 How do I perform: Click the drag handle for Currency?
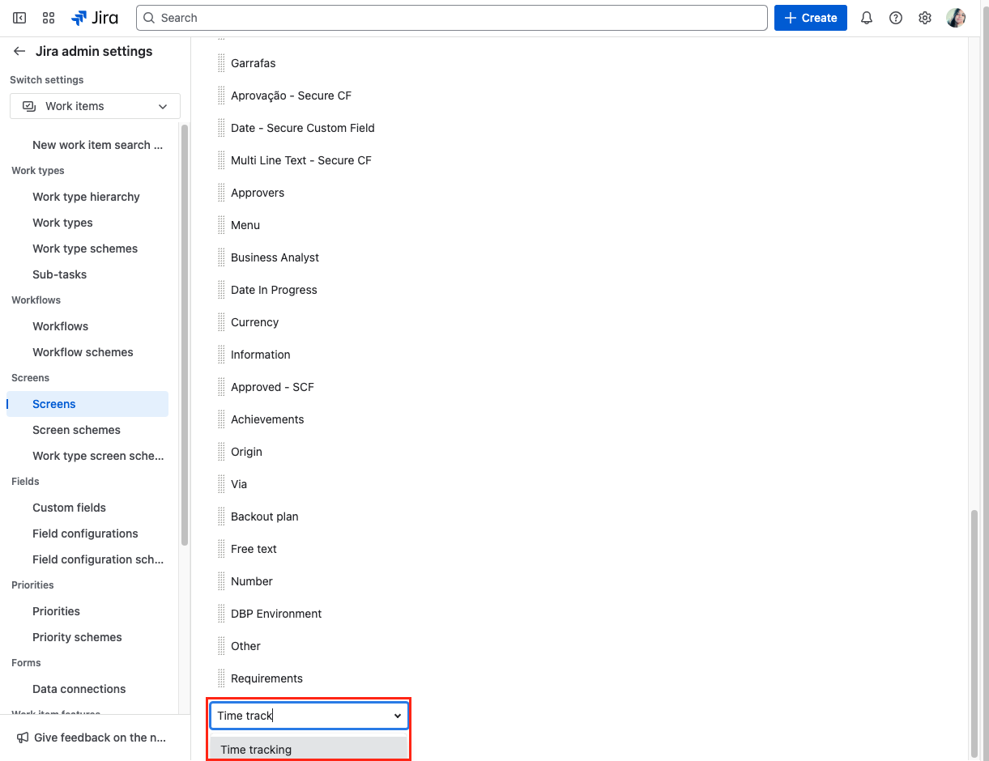pos(221,322)
